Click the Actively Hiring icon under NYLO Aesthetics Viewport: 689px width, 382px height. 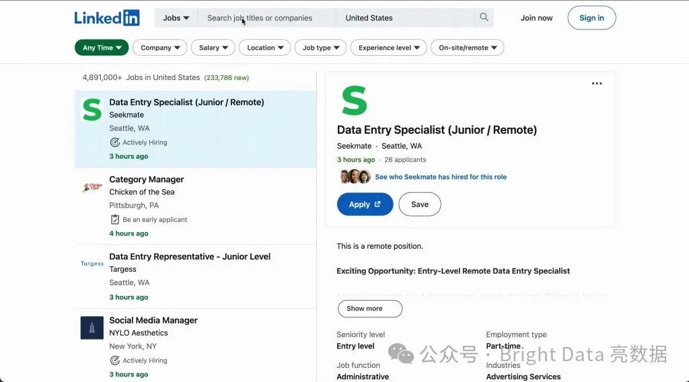coord(114,360)
